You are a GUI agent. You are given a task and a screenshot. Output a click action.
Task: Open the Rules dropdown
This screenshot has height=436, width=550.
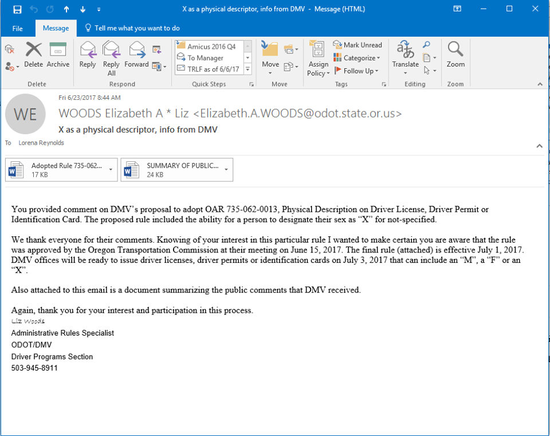coord(291,49)
